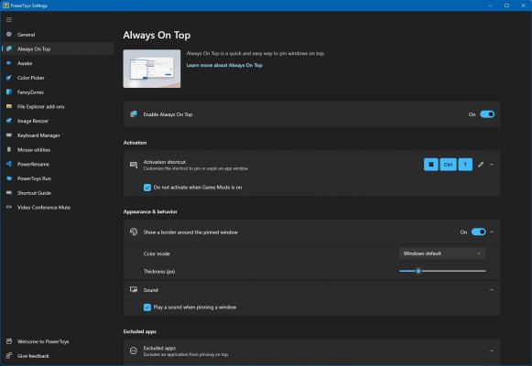Click the PowerRename sidebar icon
The image size is (532, 366).
[x=9, y=164]
